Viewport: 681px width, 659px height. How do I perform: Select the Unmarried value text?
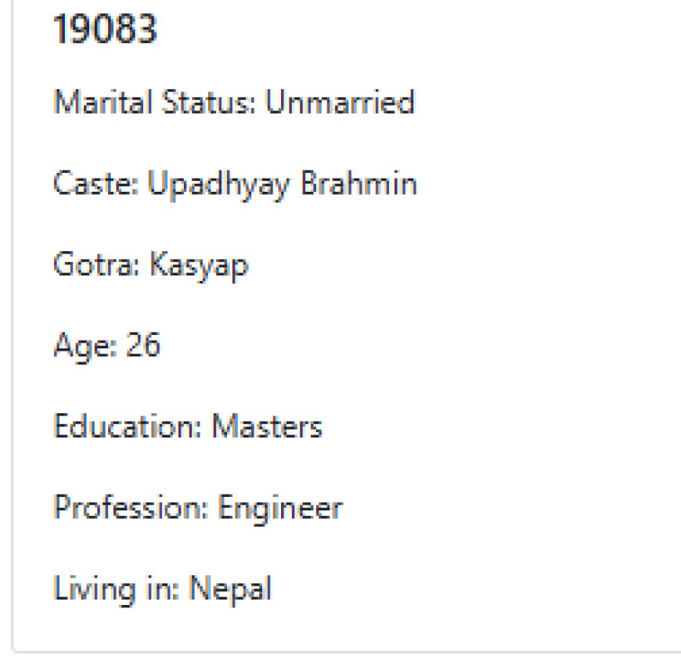339,103
